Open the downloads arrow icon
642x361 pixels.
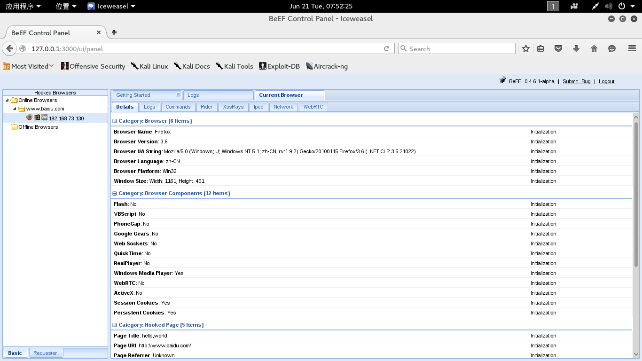(576, 48)
